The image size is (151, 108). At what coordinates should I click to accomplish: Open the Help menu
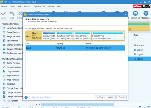coord(59,7)
